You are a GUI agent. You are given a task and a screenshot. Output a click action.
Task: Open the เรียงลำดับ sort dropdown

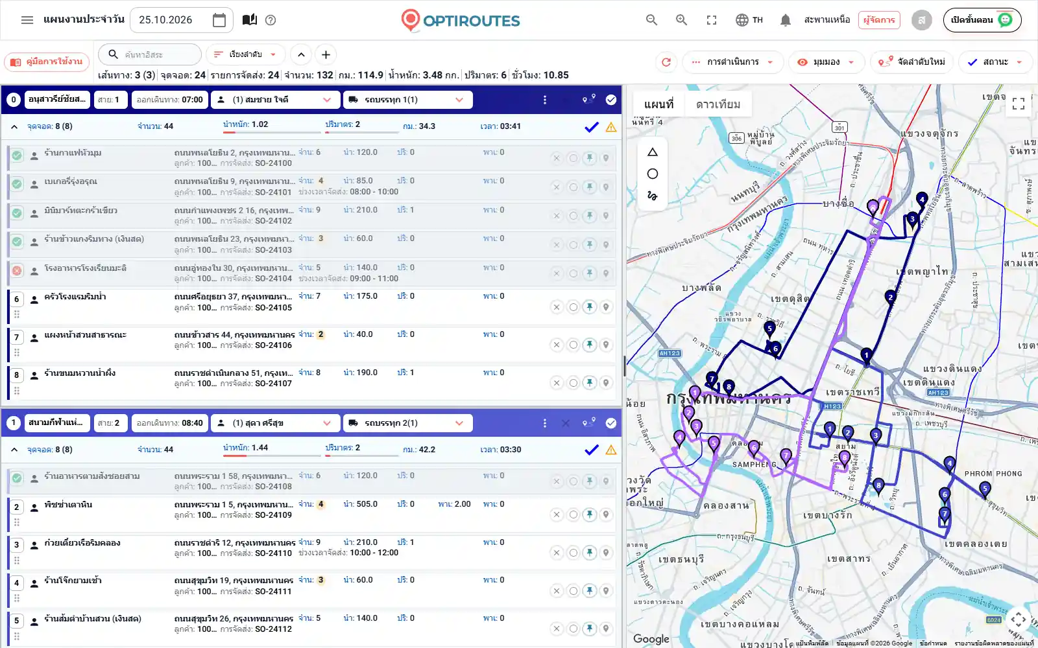245,54
